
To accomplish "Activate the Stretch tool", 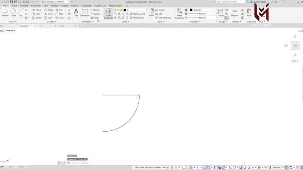I will (37, 18).
